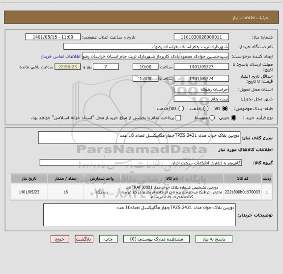The image size is (283, 274).
Task: Click the announcement date field 1401/05/15 - 11:00
Action: coord(53,37)
